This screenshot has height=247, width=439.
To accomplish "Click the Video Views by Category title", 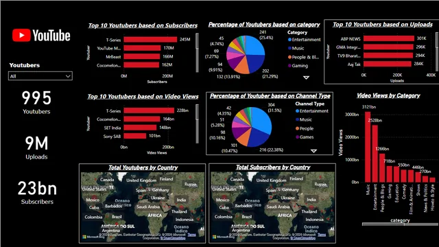I will coord(388,96).
